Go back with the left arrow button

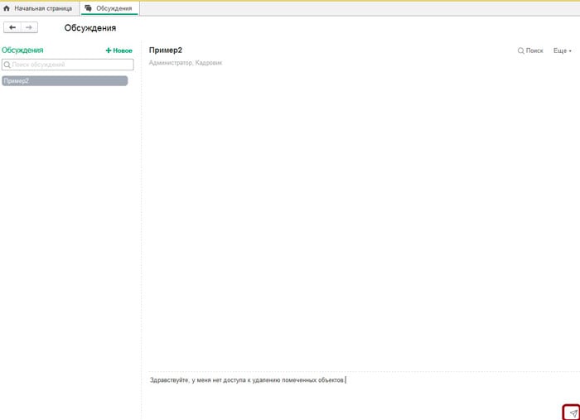pyautogui.click(x=12, y=27)
